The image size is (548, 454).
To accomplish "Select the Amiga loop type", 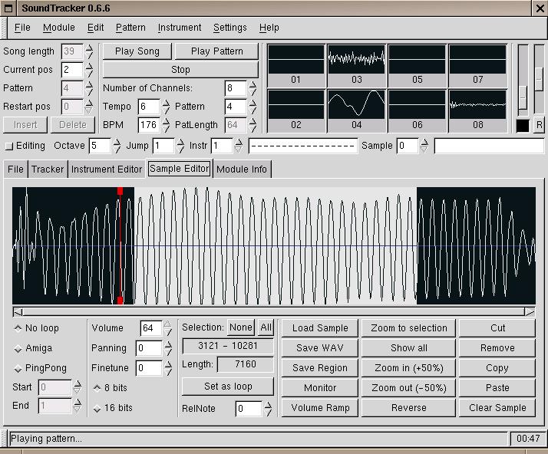I will pos(33,348).
